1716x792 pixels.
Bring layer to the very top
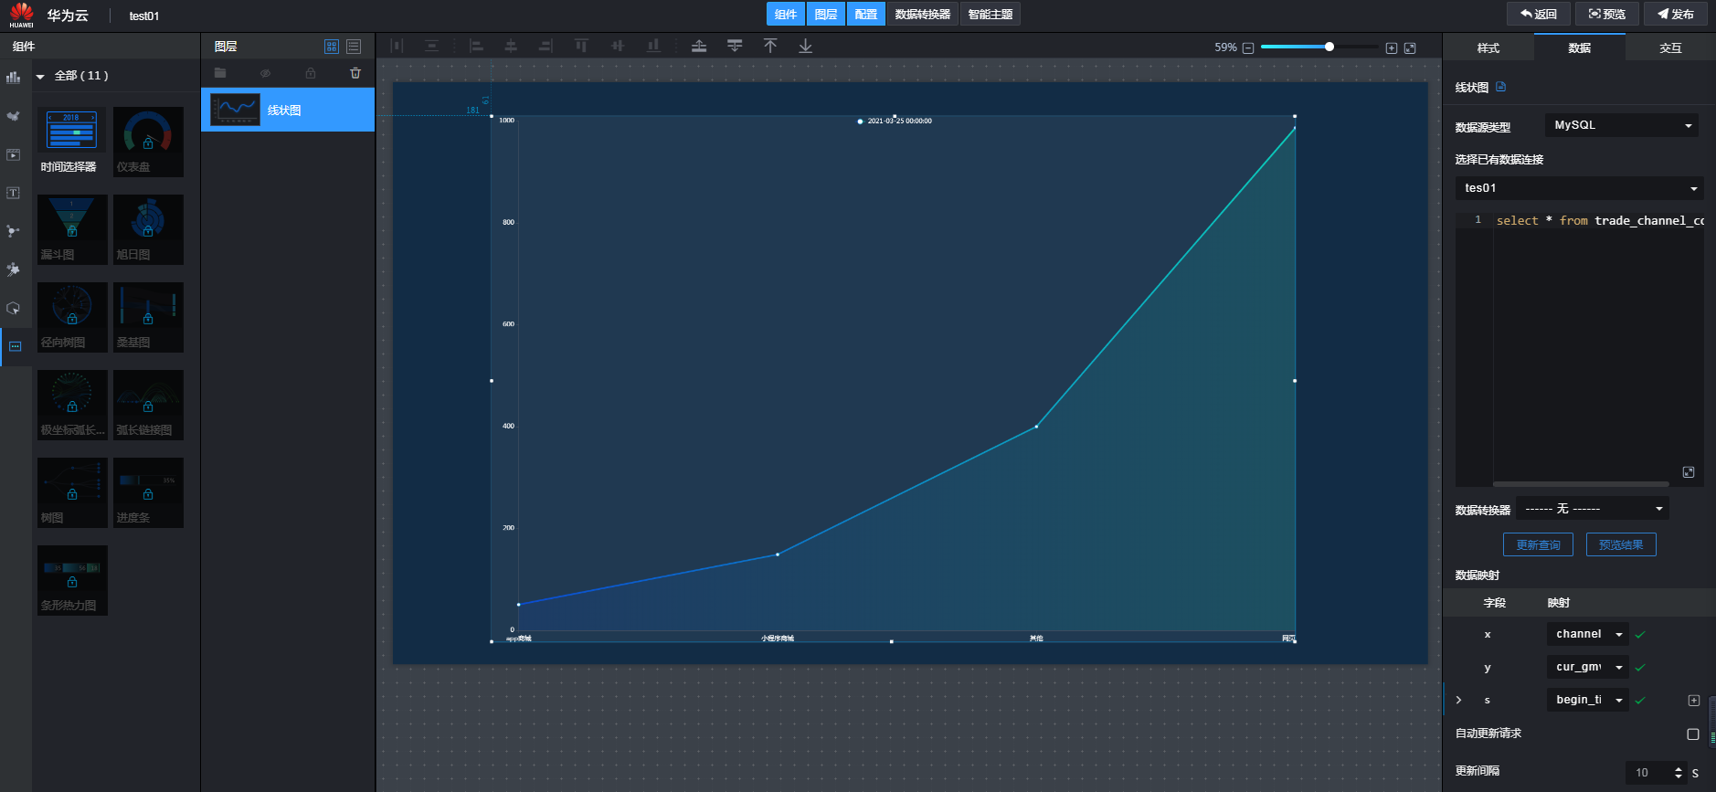[770, 46]
